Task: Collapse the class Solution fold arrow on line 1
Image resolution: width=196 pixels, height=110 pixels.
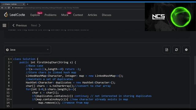Action: coord(11,59)
